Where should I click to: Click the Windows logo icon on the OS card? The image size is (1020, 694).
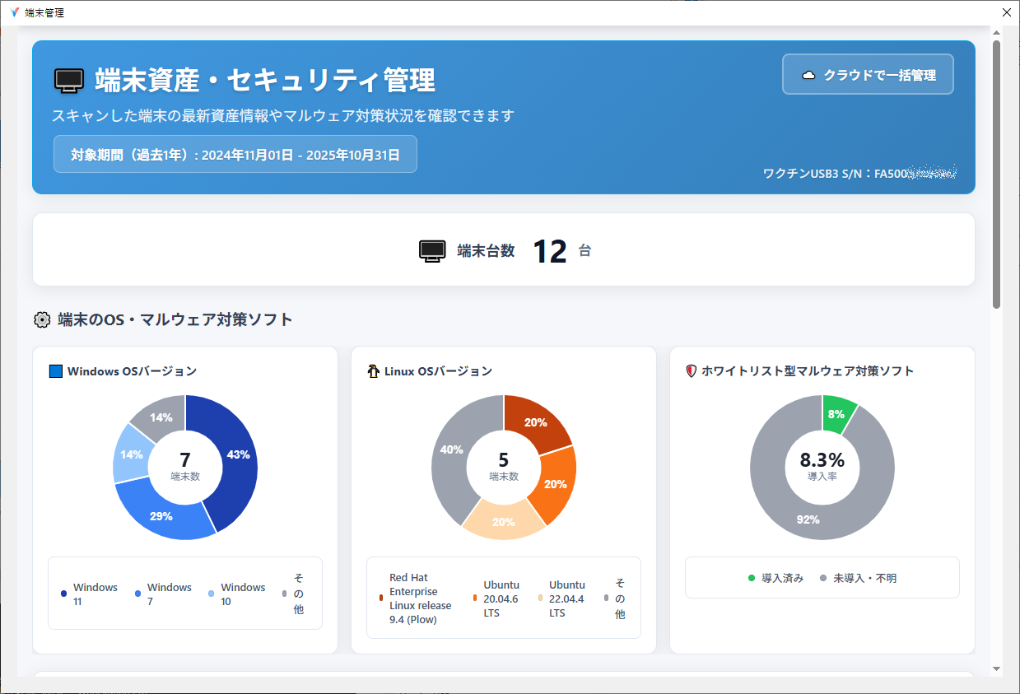(x=55, y=370)
